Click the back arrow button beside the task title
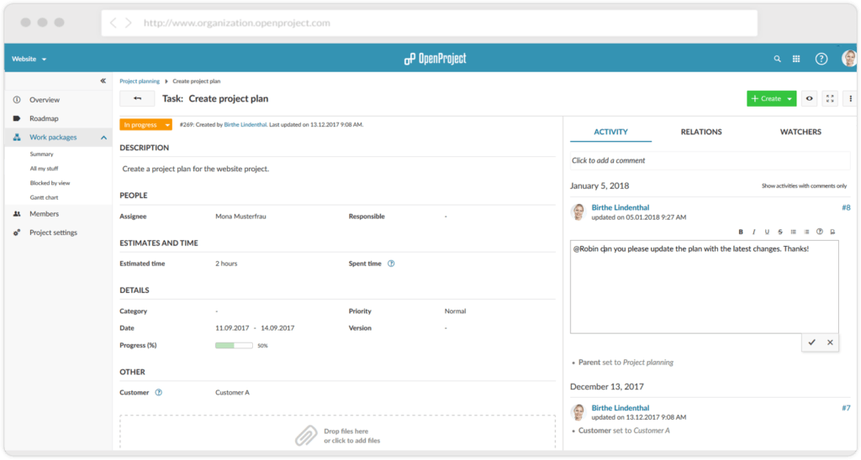The width and height of the screenshot is (861, 460). click(137, 99)
